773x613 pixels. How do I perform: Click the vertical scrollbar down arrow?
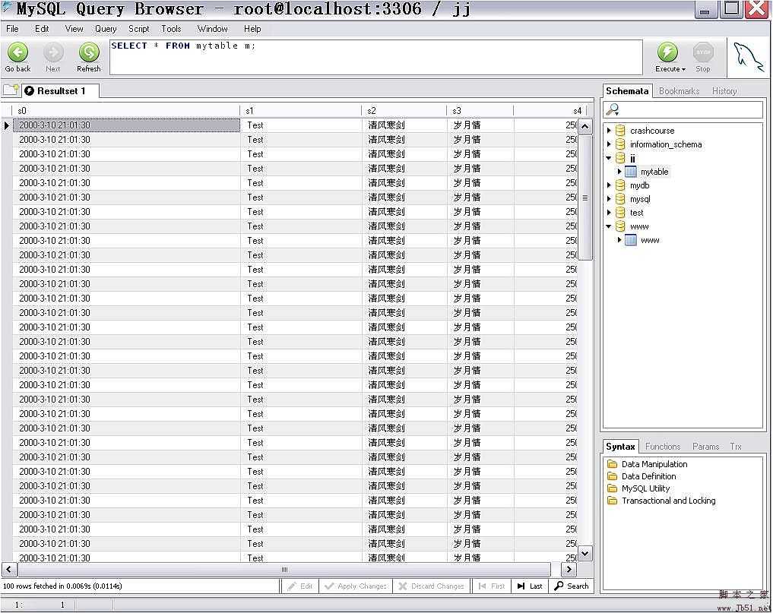[585, 554]
